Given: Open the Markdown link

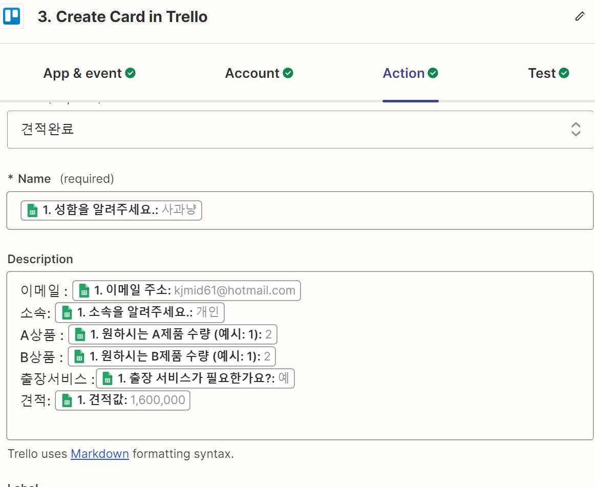Looking at the screenshot, I should (99, 454).
